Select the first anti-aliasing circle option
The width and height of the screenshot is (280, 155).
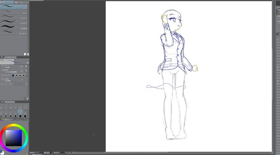click(13, 75)
